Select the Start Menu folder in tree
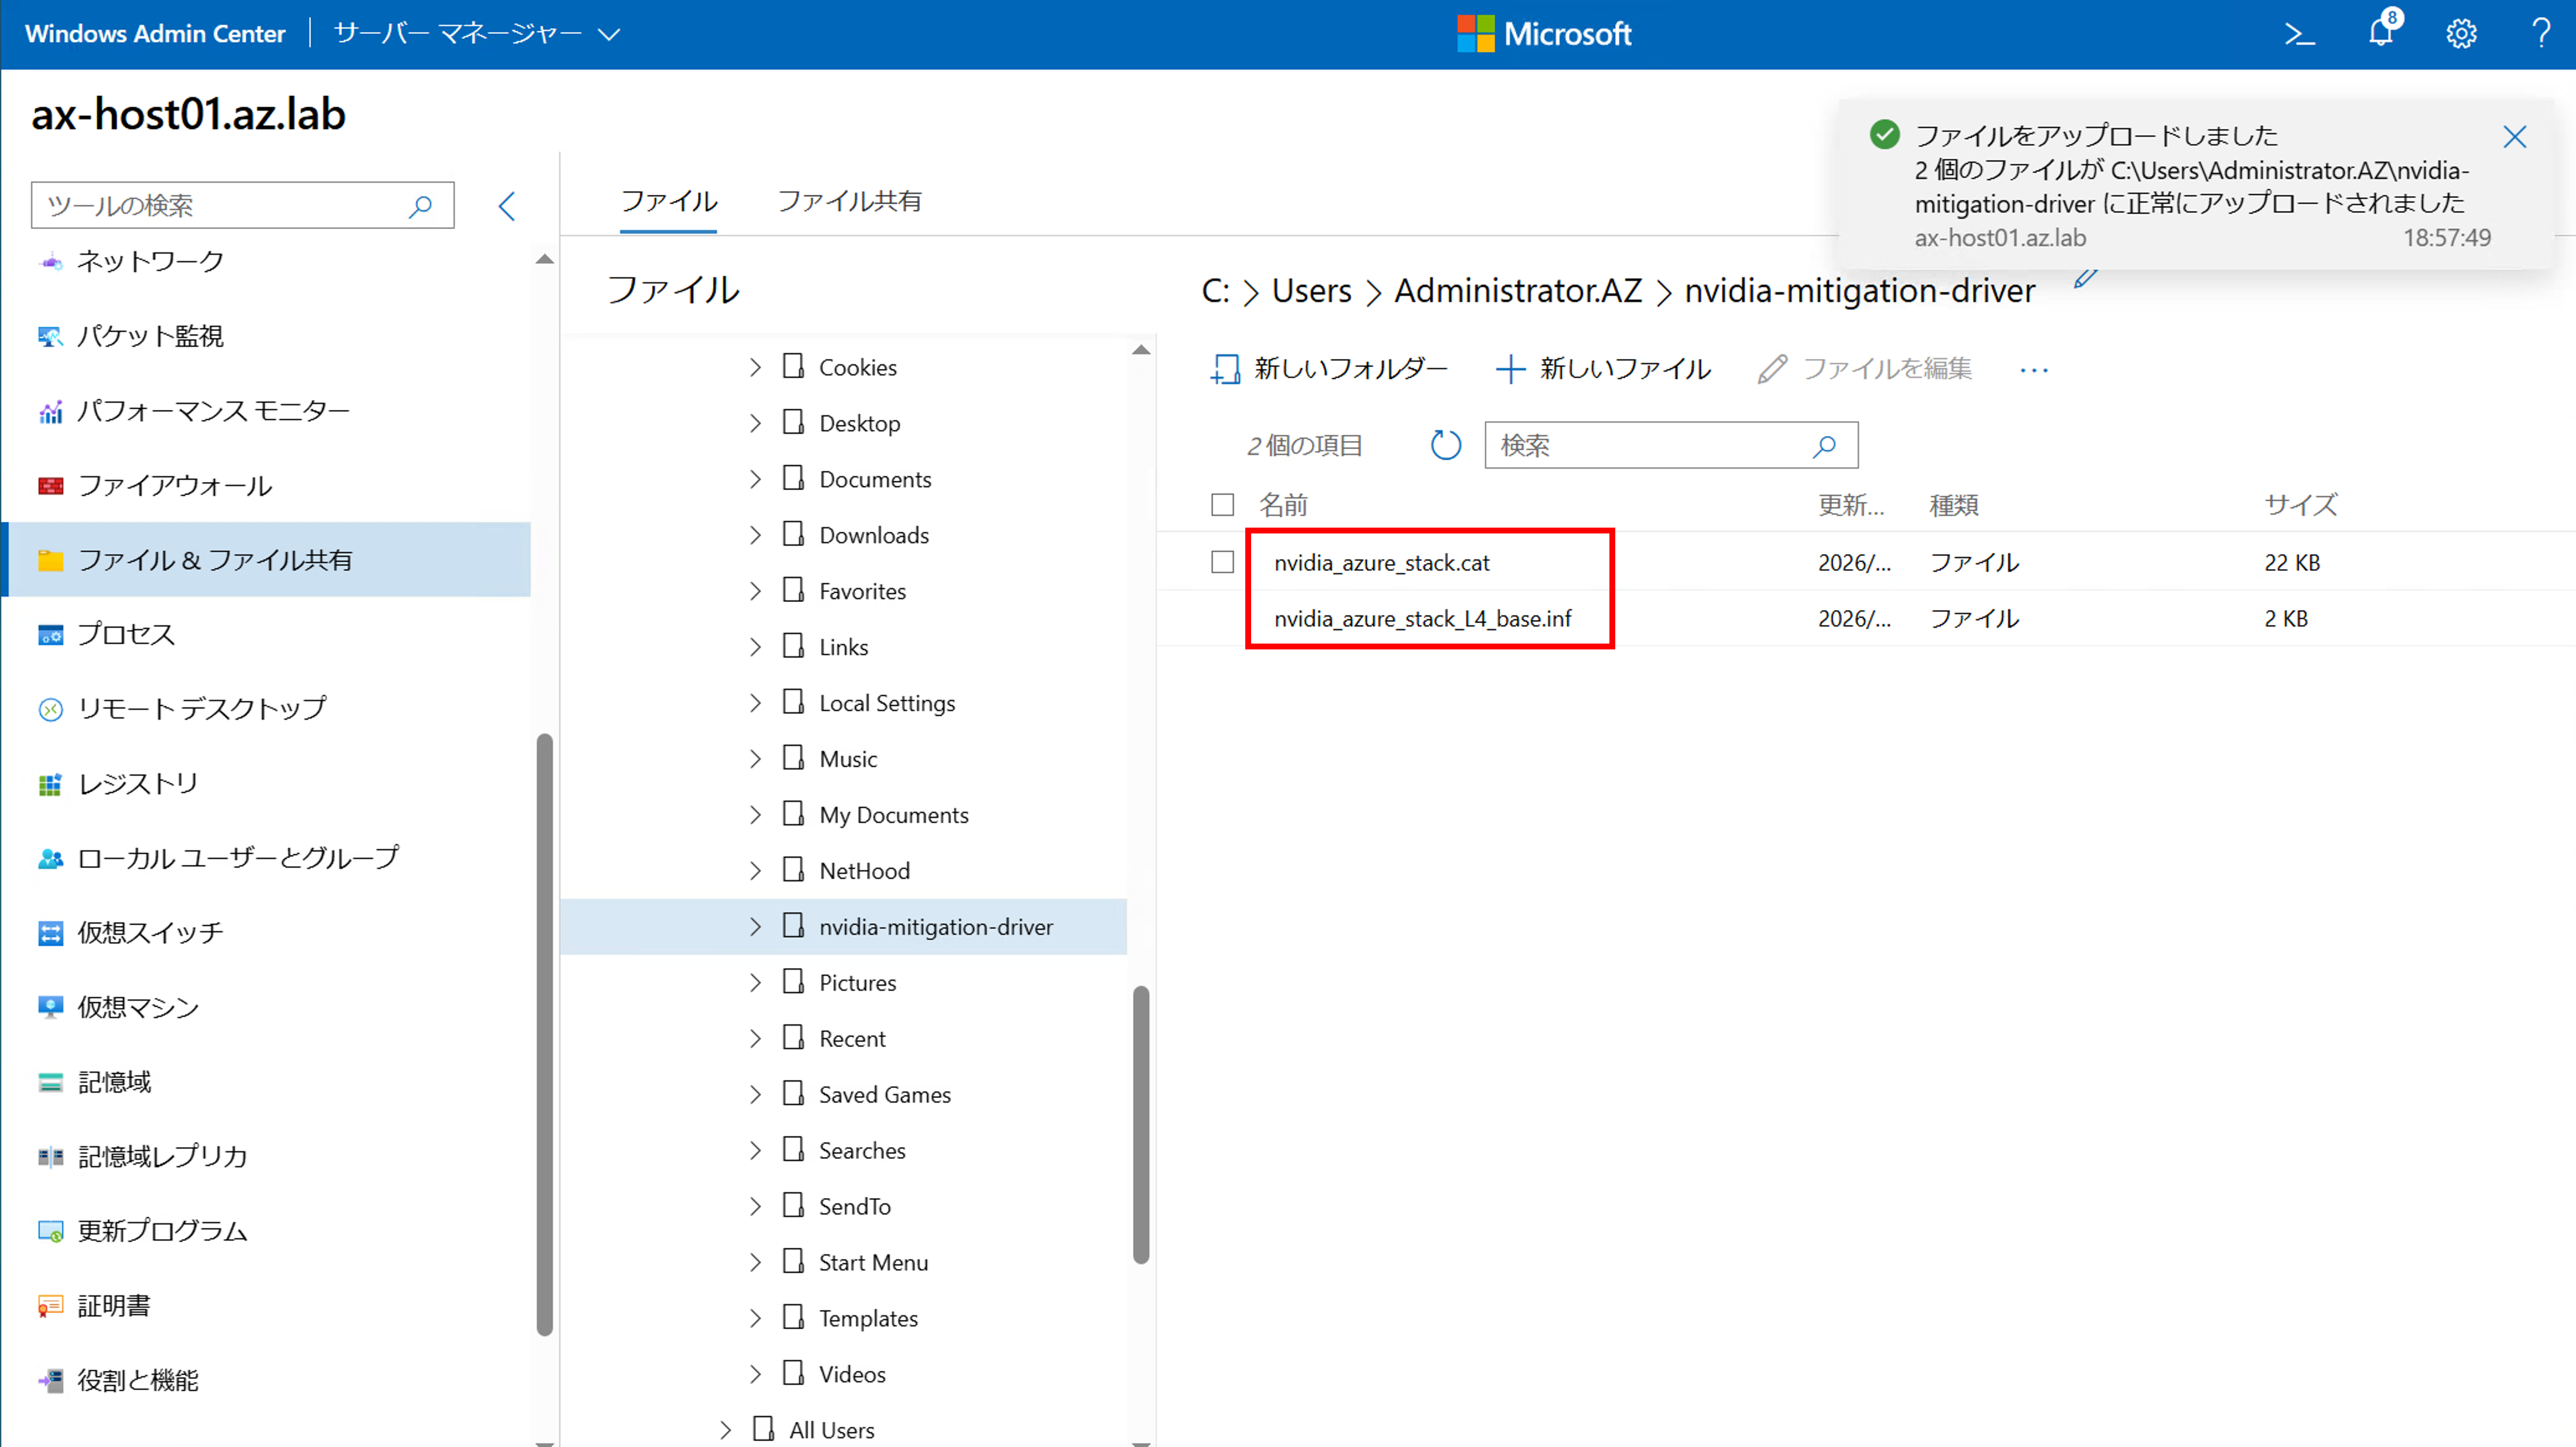This screenshot has height=1447, width=2576. click(873, 1262)
